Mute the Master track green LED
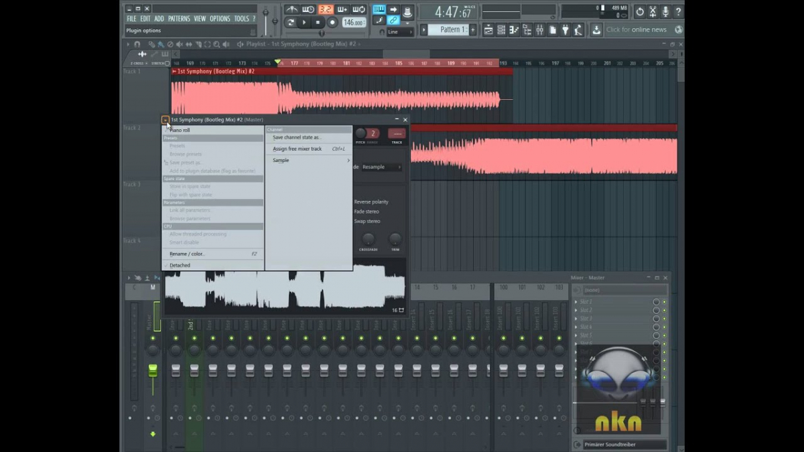Image resolution: width=804 pixels, height=452 pixels. click(153, 338)
